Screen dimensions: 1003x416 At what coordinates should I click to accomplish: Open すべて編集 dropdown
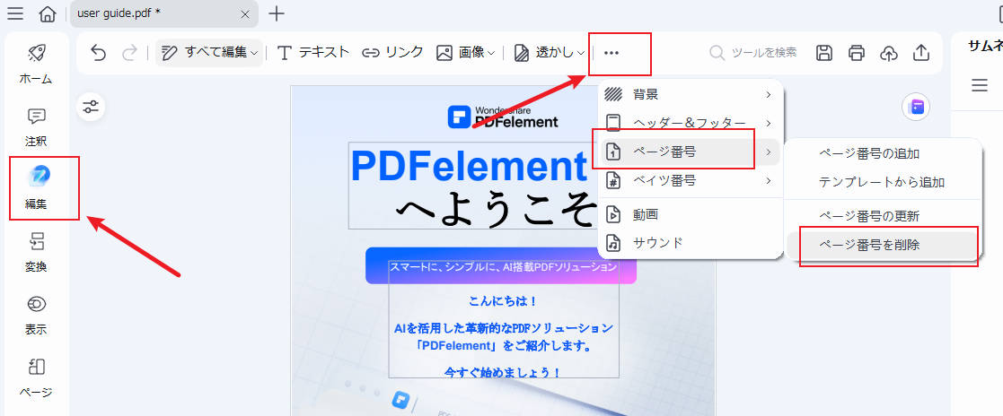tap(209, 52)
